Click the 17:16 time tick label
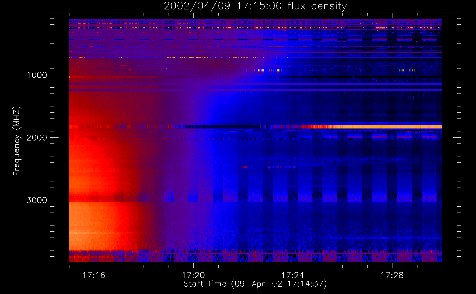This screenshot has height=294, width=476. tap(94, 275)
